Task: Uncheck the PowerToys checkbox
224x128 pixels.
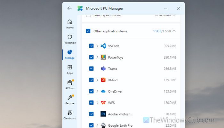Action: (92, 57)
